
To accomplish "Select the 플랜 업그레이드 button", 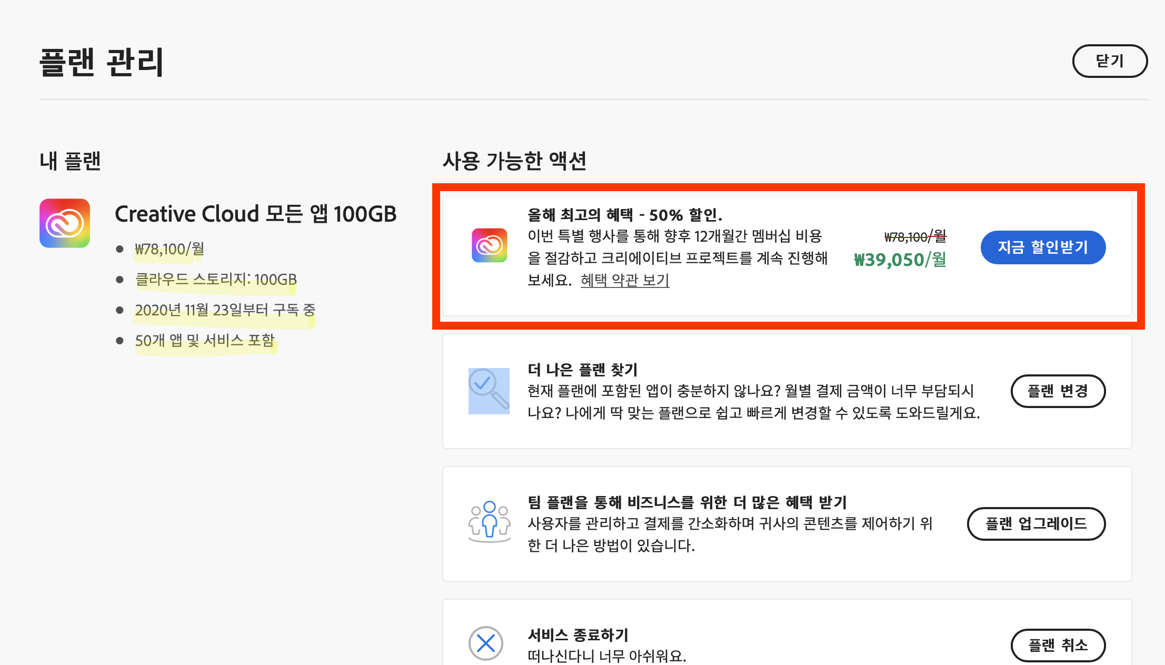I will click(x=1035, y=524).
